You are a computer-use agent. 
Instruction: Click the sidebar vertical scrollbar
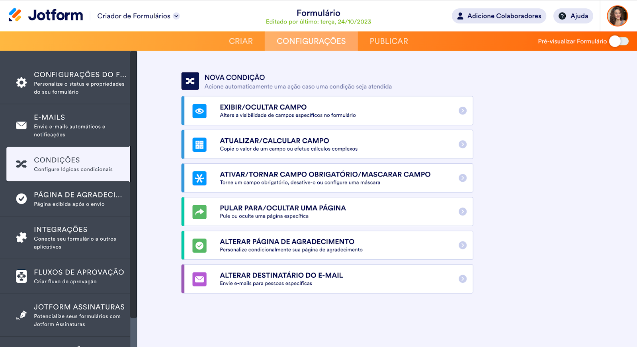[x=134, y=183]
